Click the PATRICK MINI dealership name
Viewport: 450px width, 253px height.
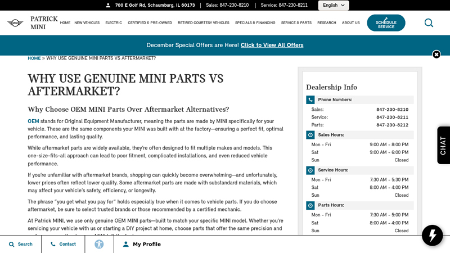click(x=44, y=23)
